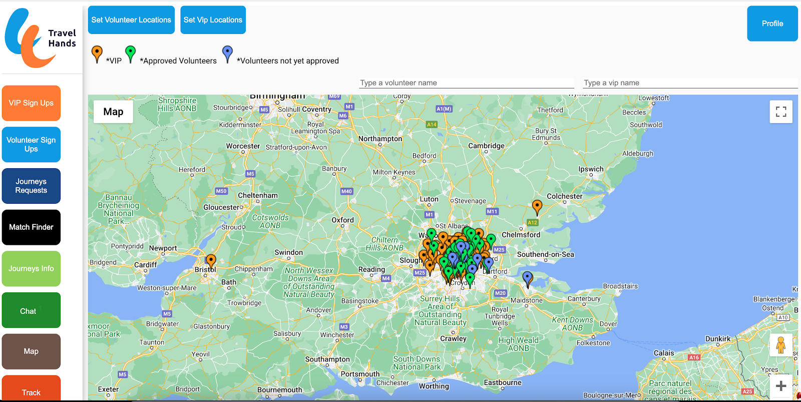Select the green pin above Croydon

click(x=470, y=279)
